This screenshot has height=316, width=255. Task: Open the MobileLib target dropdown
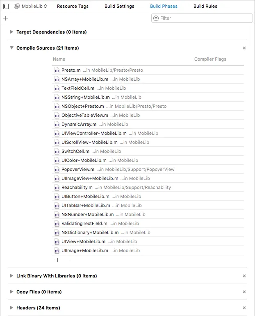point(31,6)
